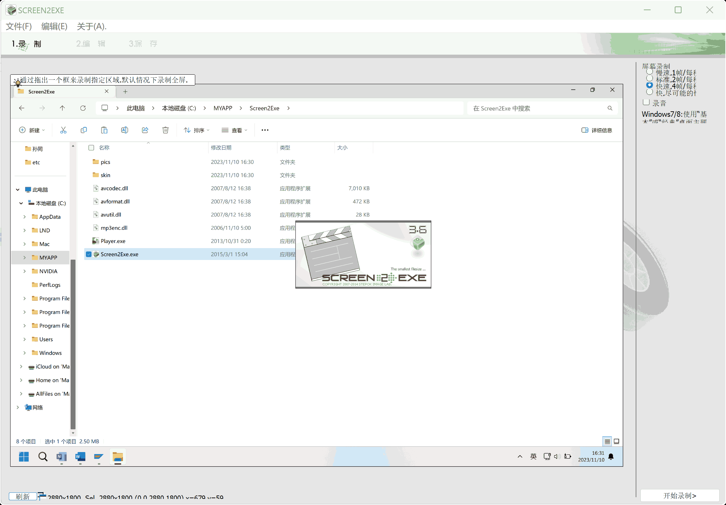Image resolution: width=726 pixels, height=505 pixels.
Task: Click the Windows Start icon in the taskbar
Action: [24, 457]
